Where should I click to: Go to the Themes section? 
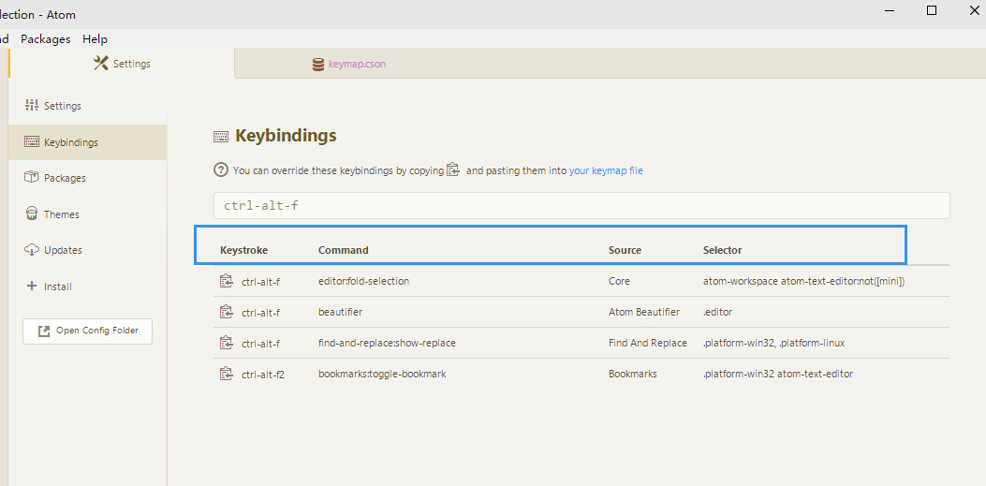coord(61,214)
